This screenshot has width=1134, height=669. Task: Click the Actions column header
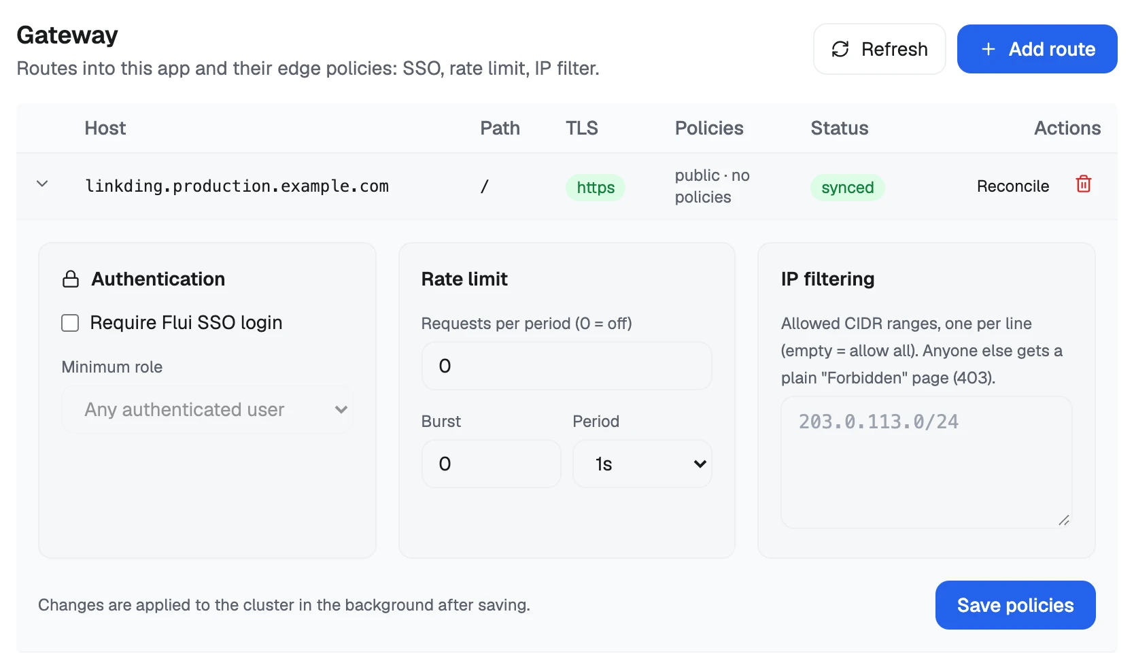(x=1067, y=128)
